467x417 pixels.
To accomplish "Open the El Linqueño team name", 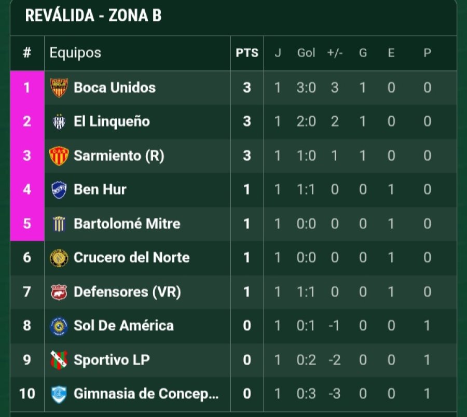I will 112,122.
